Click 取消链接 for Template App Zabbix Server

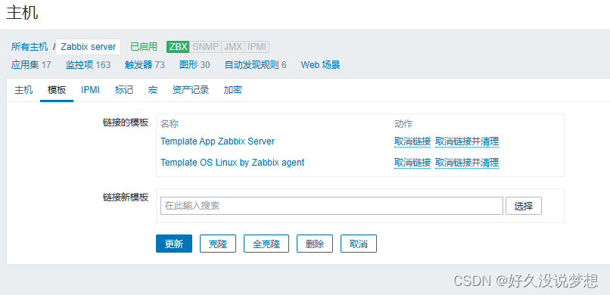point(412,141)
